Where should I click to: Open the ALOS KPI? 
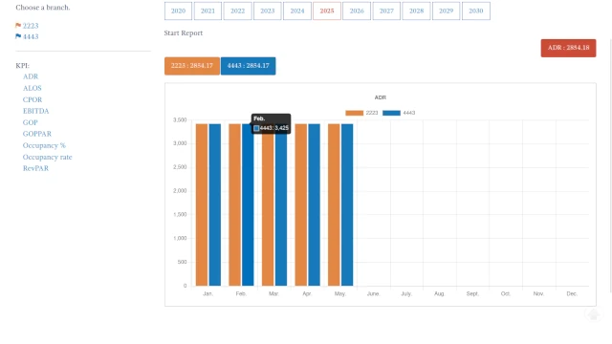[x=32, y=88]
